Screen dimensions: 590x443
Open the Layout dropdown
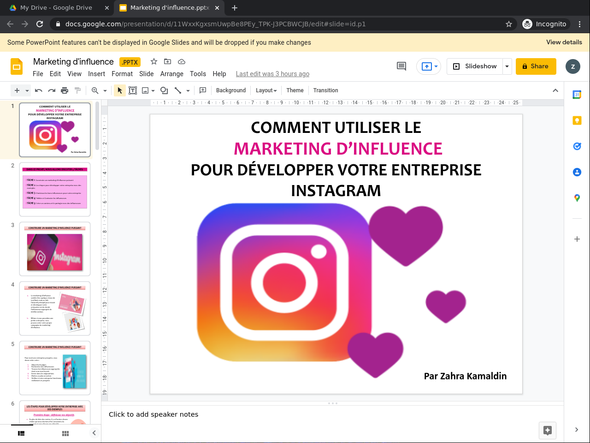(266, 90)
